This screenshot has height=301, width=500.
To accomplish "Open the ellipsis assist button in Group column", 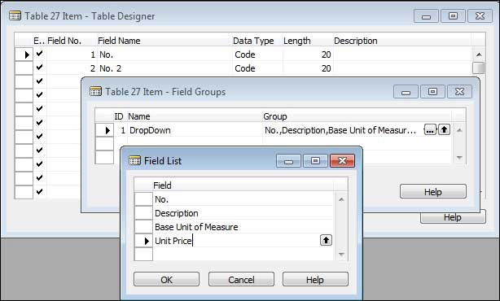I will coord(430,130).
